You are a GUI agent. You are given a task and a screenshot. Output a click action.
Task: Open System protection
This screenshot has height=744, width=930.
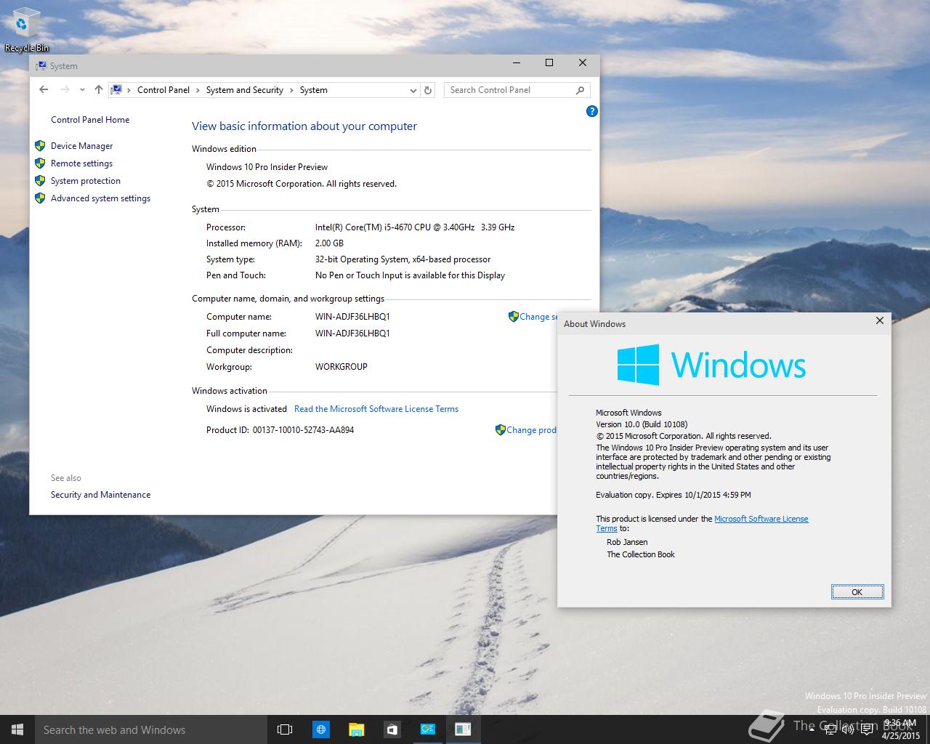tap(86, 181)
